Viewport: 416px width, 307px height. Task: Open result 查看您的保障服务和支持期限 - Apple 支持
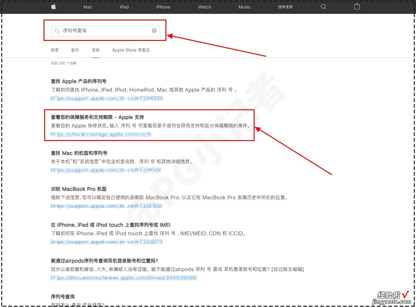[x=97, y=117]
